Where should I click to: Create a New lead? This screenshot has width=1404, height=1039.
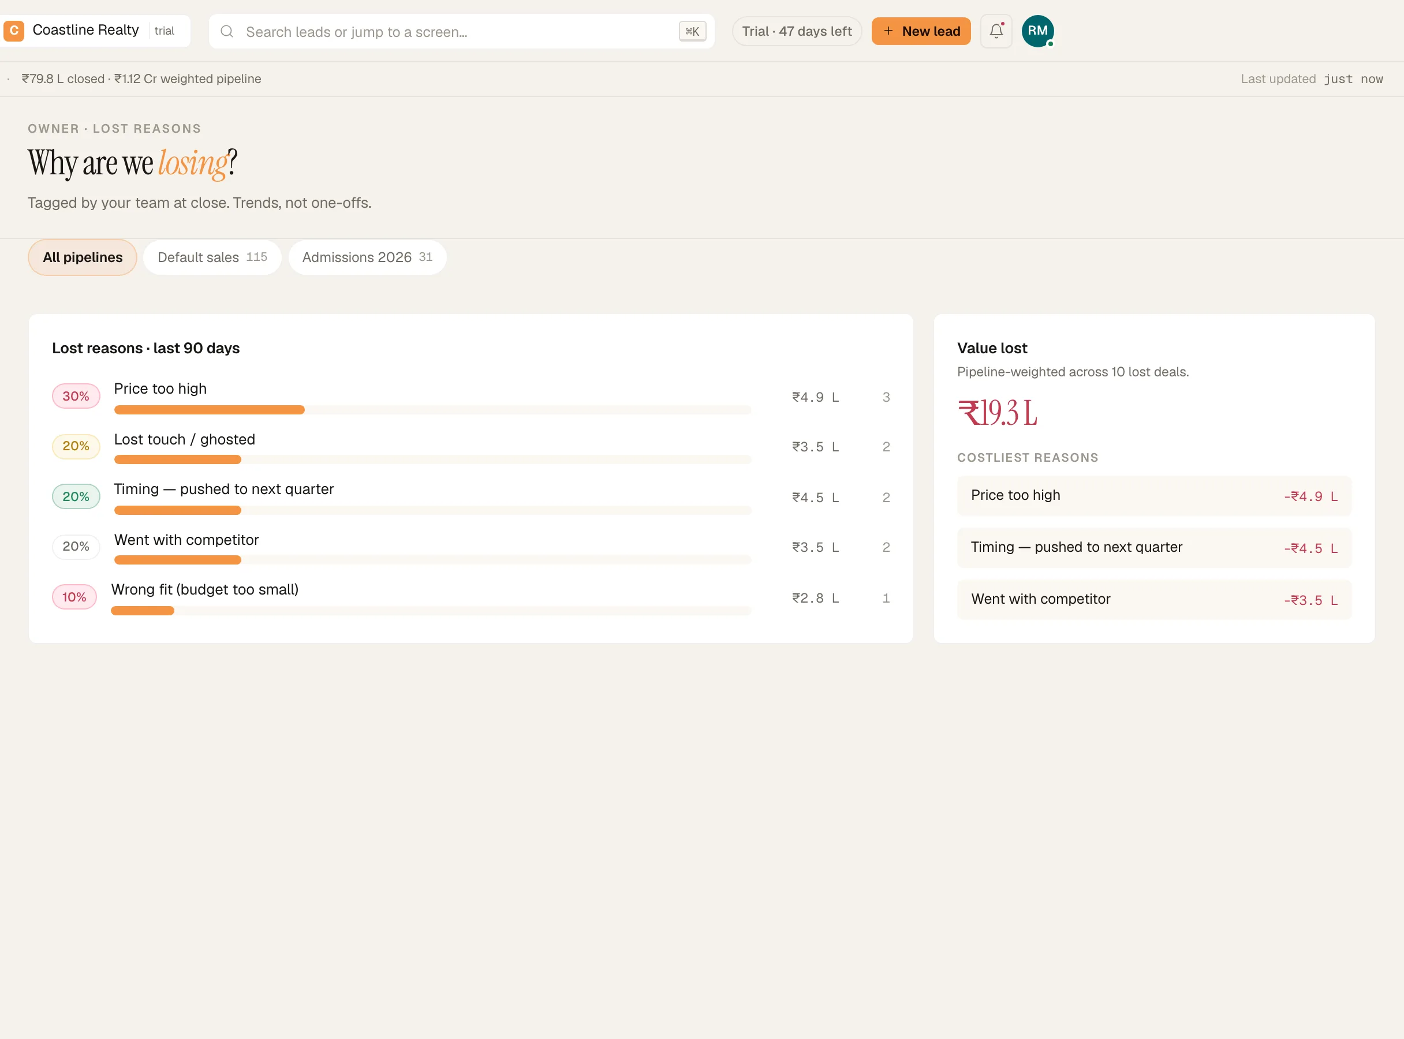921,31
